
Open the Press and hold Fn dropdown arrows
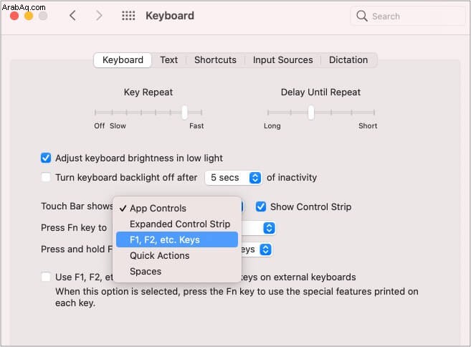(265, 249)
